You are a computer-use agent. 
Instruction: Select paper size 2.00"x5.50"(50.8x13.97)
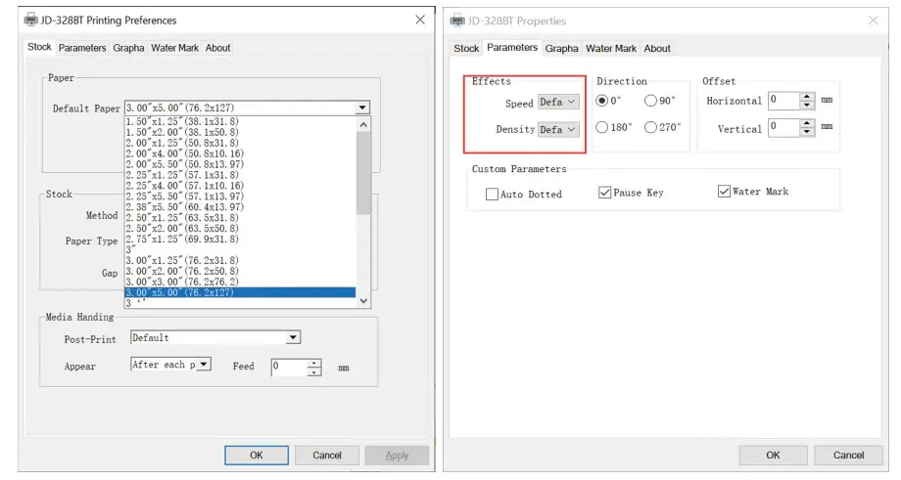[240, 164]
